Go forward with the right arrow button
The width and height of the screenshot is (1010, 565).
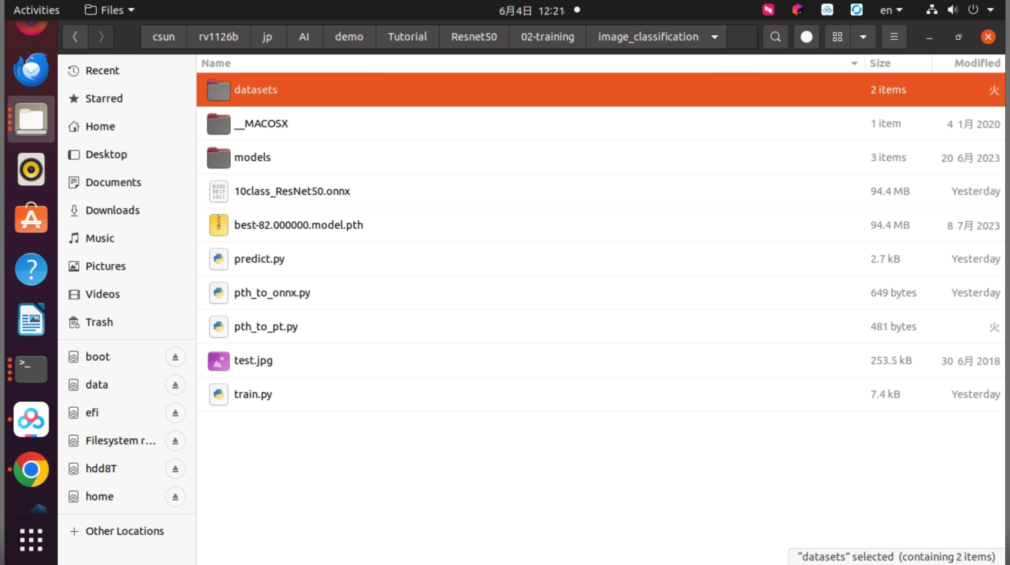coord(101,37)
